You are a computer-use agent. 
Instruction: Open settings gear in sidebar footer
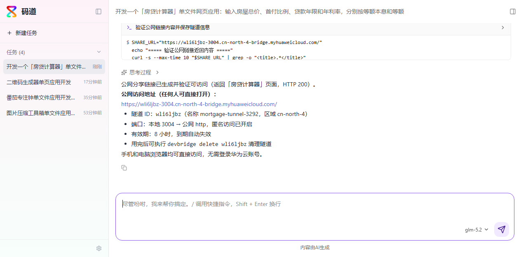coord(99,248)
